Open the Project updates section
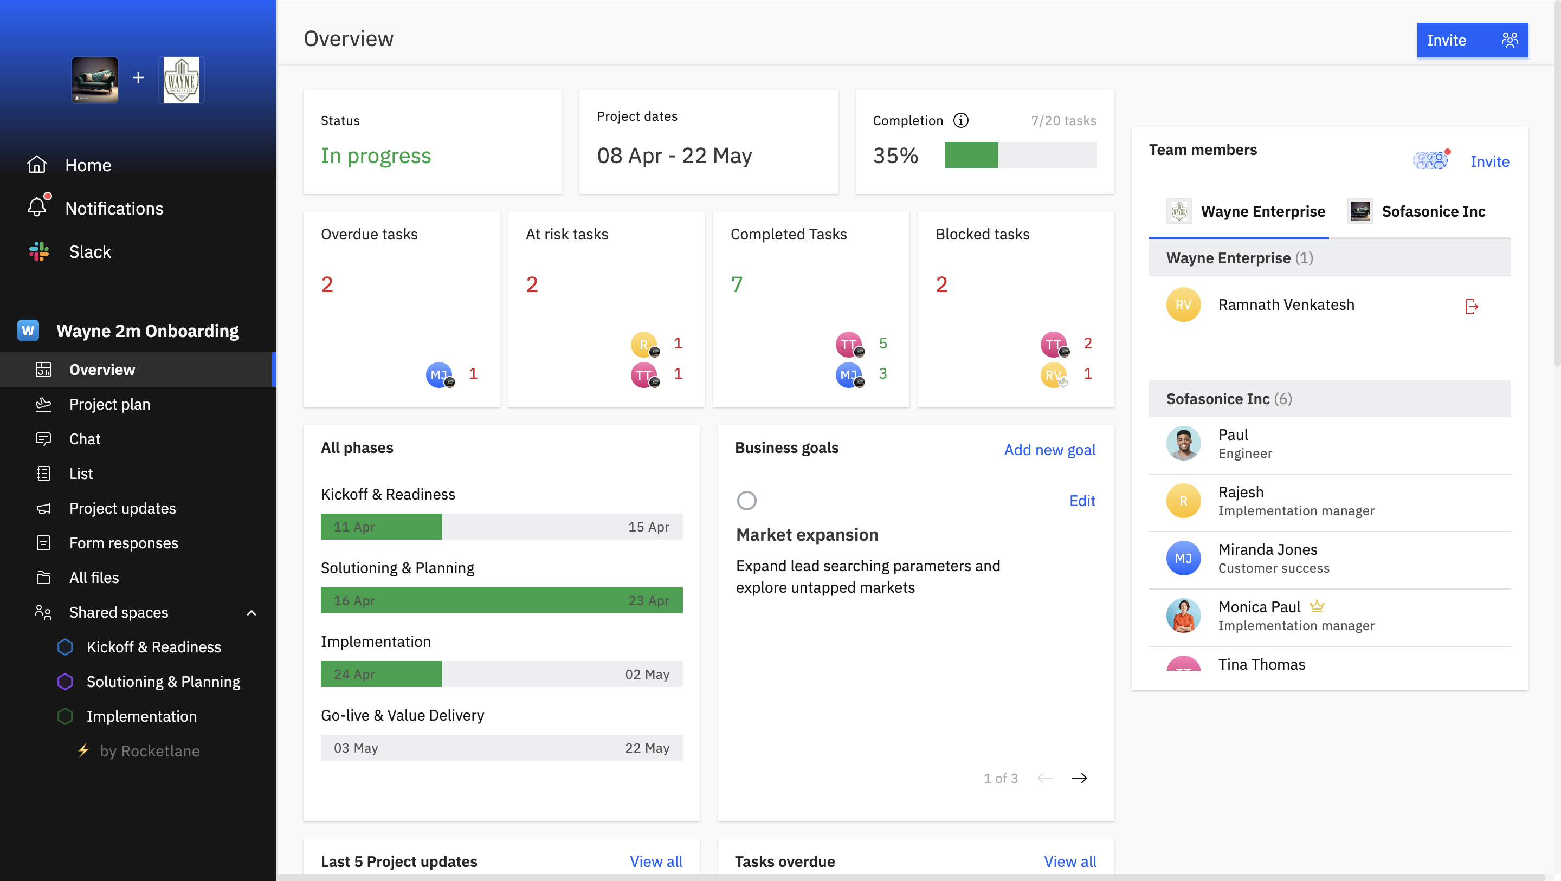Screen dimensions: 1561x881 tap(121, 508)
